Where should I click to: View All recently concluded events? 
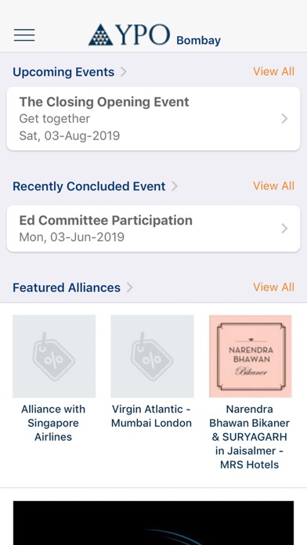pyautogui.click(x=273, y=186)
